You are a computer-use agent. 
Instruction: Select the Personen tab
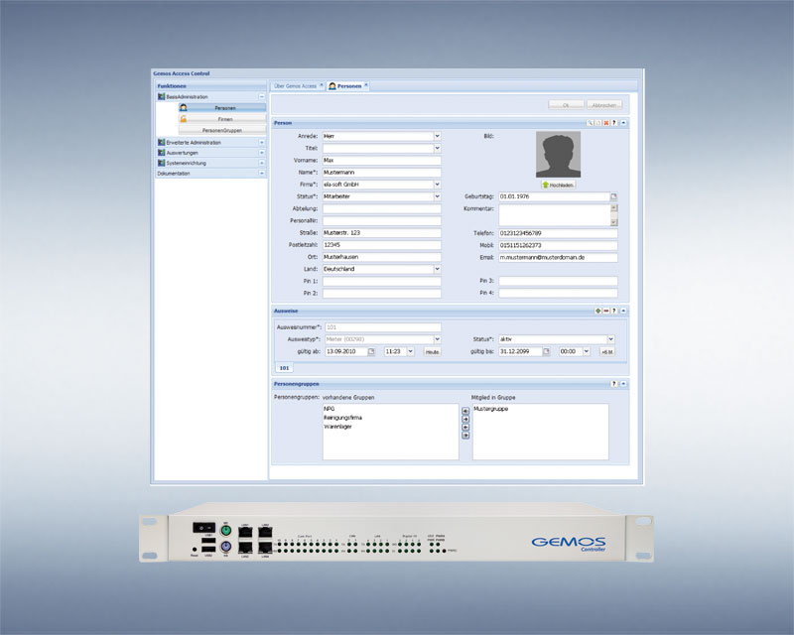click(x=349, y=86)
